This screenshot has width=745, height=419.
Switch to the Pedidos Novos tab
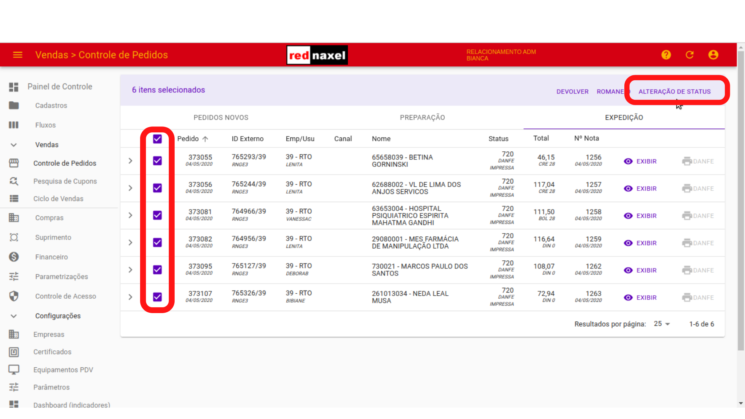click(x=221, y=118)
